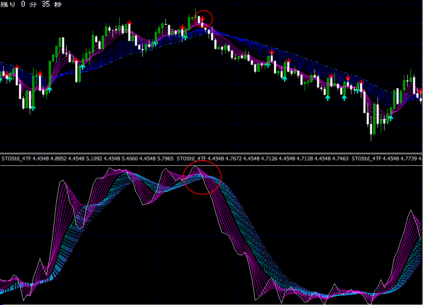Click the indicator value 4.7126
423x305 pixels.
tap(269, 159)
